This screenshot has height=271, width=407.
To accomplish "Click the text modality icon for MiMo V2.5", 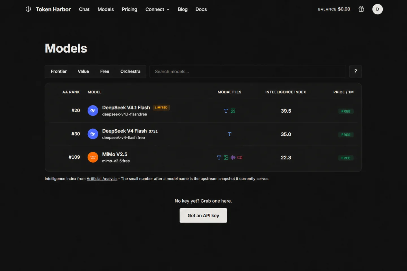I will [x=219, y=158].
